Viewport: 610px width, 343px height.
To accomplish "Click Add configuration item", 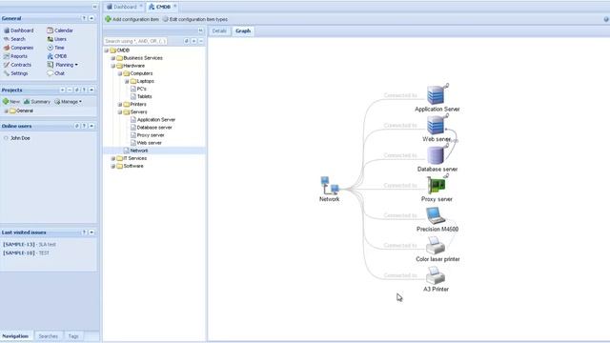I will 132,19.
